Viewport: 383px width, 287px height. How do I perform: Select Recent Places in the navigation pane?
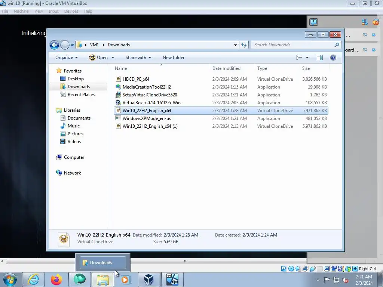coord(81,95)
